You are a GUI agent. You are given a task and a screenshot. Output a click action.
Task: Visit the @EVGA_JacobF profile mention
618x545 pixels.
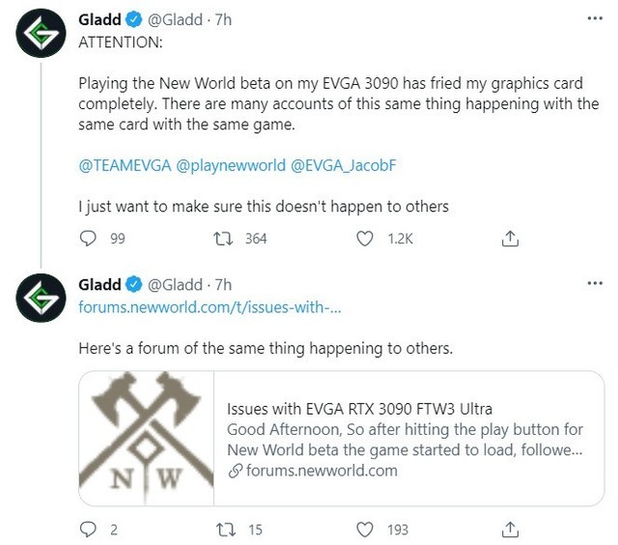tap(344, 165)
